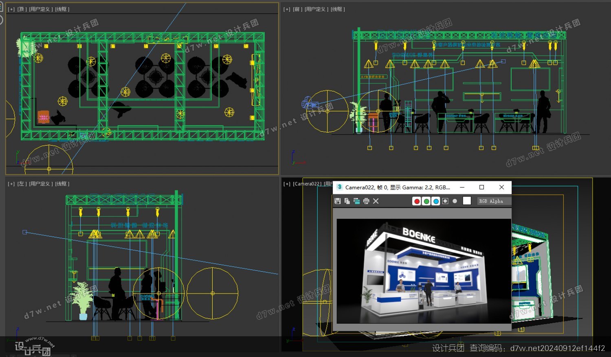This screenshot has height=357, width=611.
Task: Click the rendered BOENKE booth image
Action: tap(424, 271)
